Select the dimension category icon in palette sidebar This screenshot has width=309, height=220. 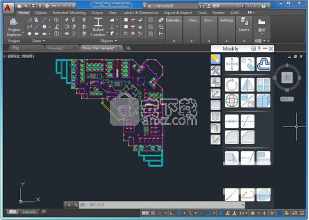click(x=215, y=94)
